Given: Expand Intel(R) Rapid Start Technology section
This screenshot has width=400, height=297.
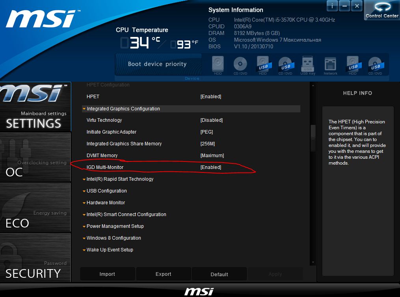Looking at the screenshot, I should pos(120,179).
